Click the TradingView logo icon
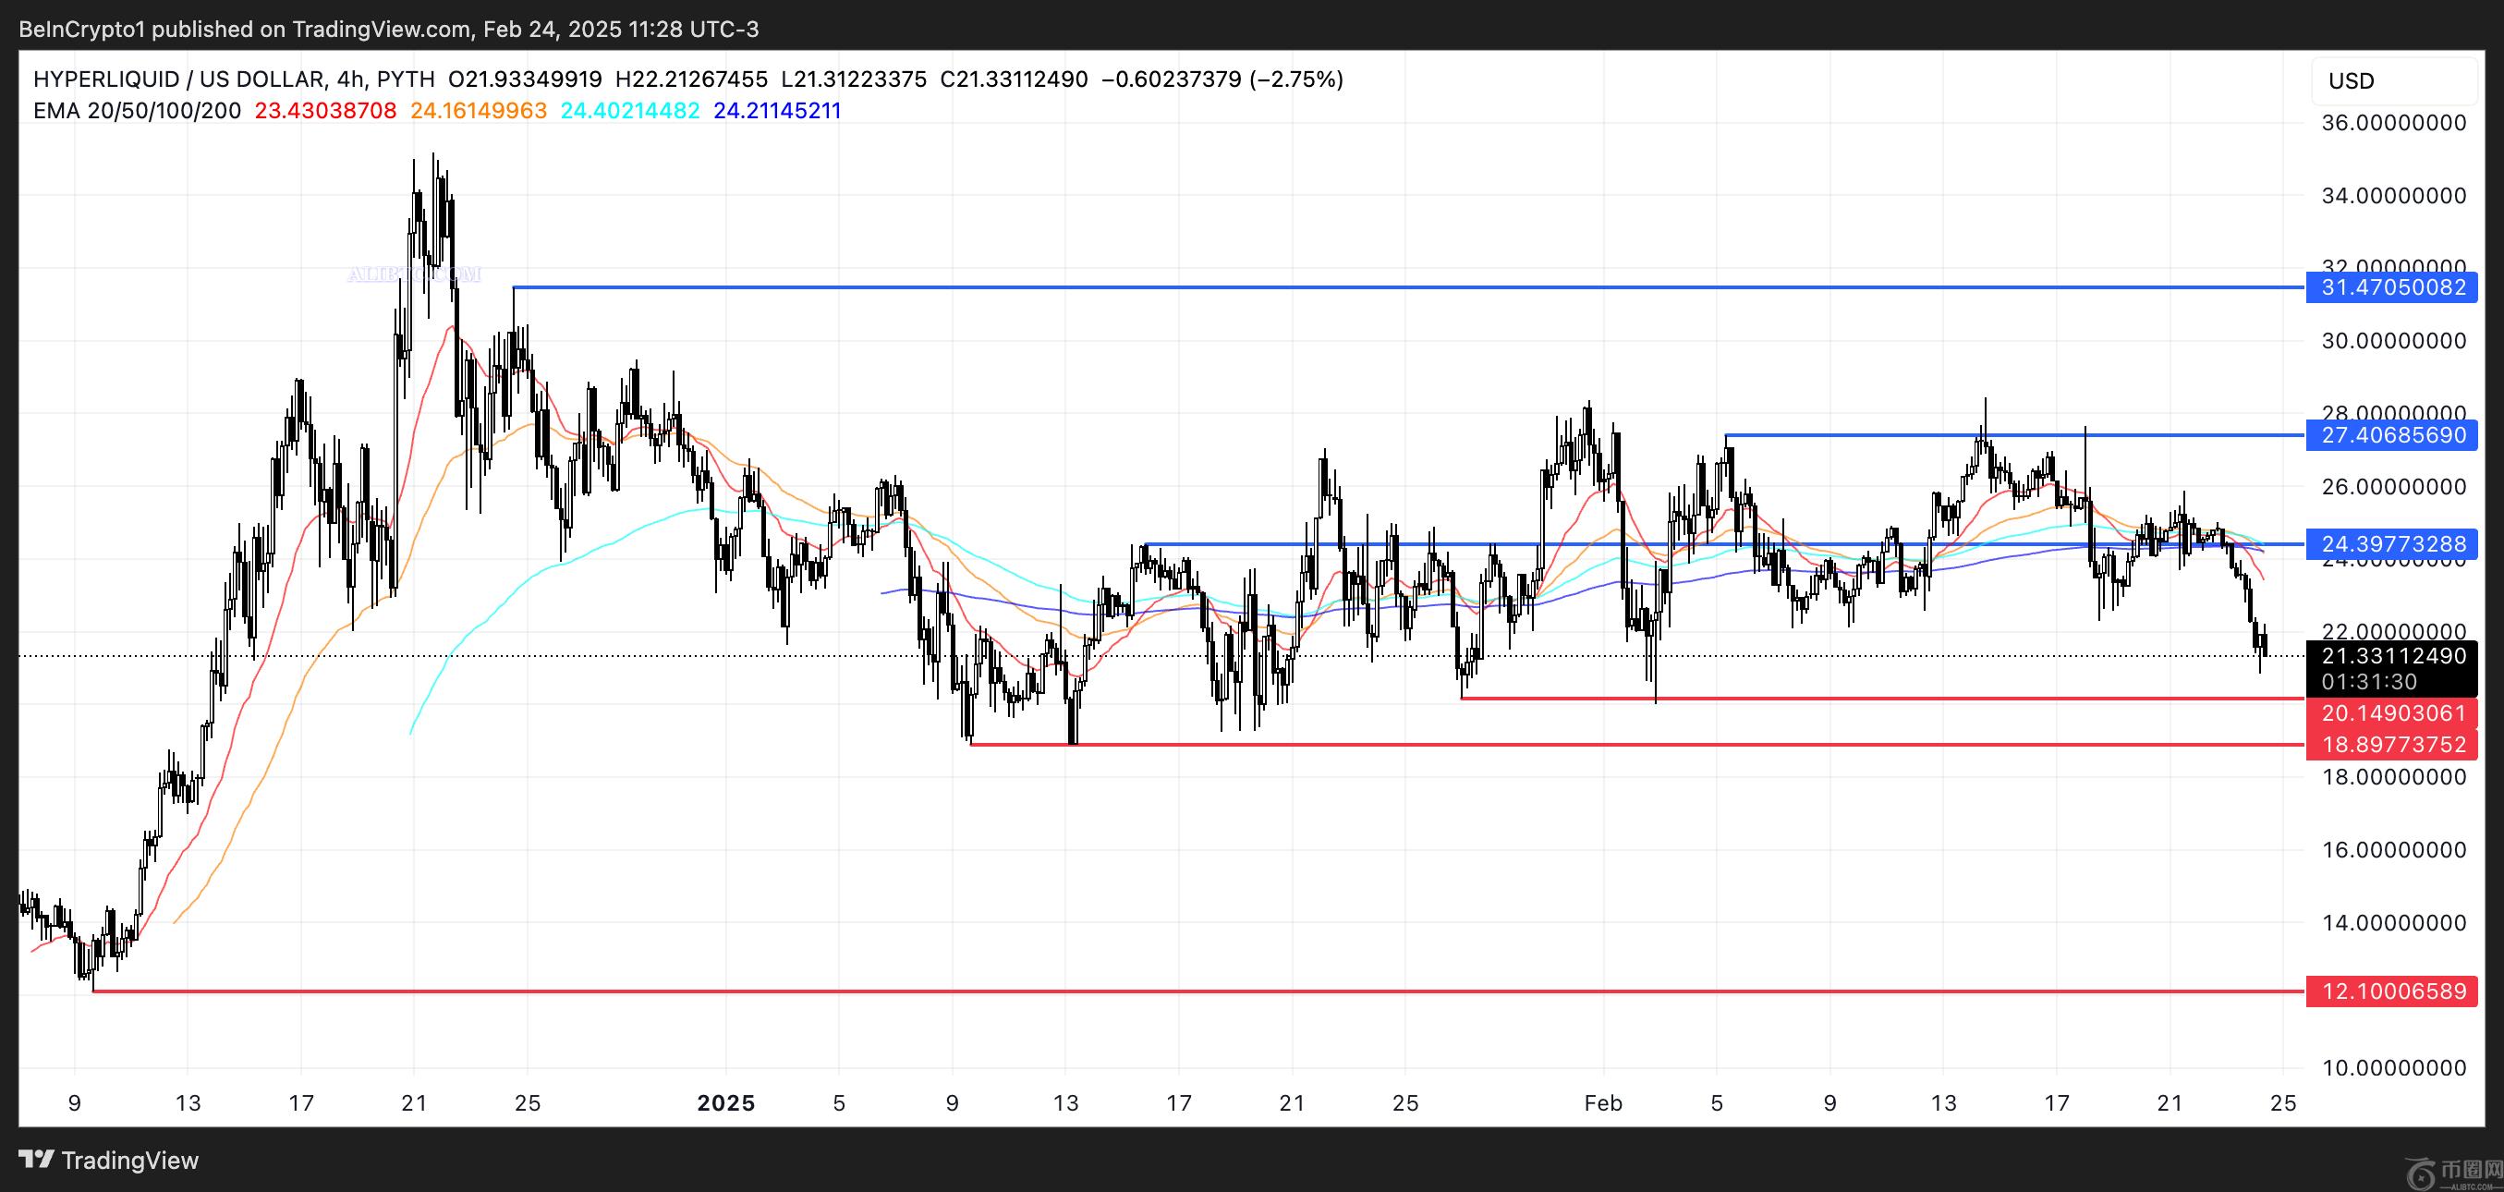 pyautogui.click(x=37, y=1159)
